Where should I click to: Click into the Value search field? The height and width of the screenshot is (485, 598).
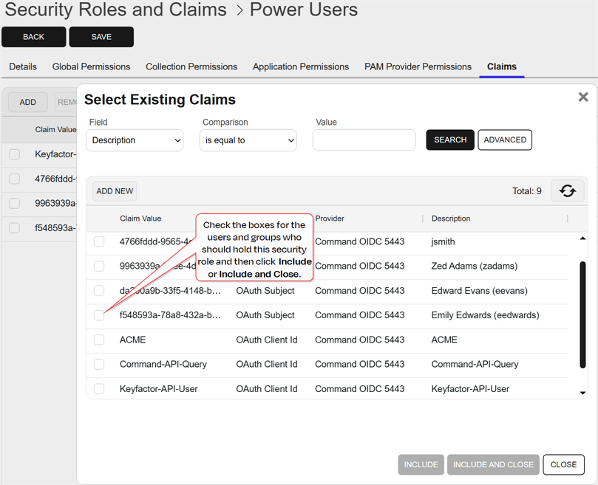(364, 140)
